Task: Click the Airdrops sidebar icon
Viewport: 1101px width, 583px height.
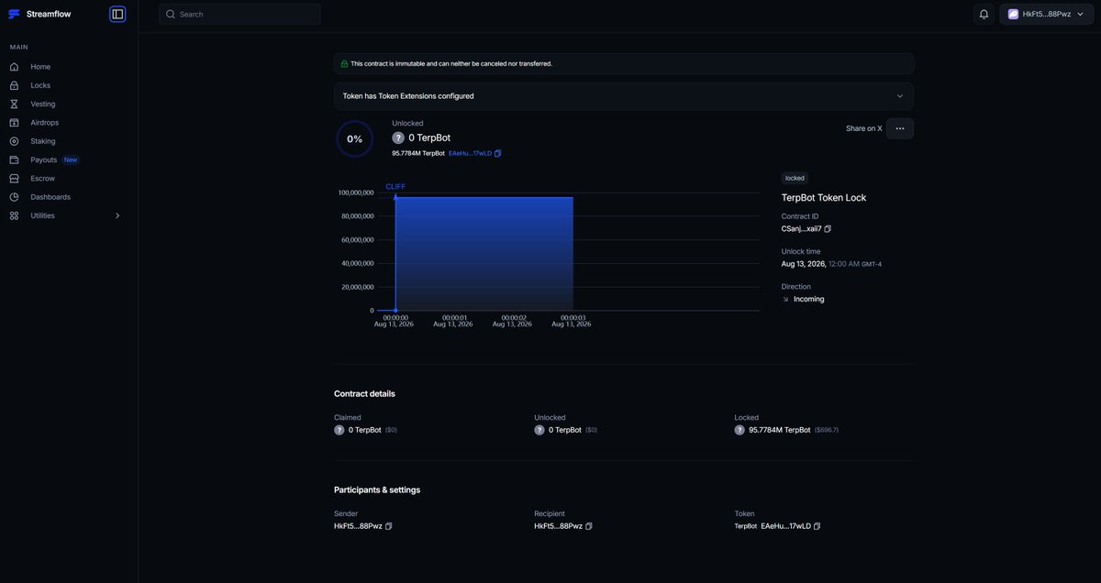Action: click(14, 123)
